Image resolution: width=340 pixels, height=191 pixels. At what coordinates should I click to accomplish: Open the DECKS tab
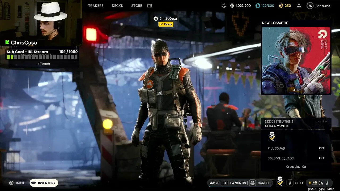[x=117, y=6]
